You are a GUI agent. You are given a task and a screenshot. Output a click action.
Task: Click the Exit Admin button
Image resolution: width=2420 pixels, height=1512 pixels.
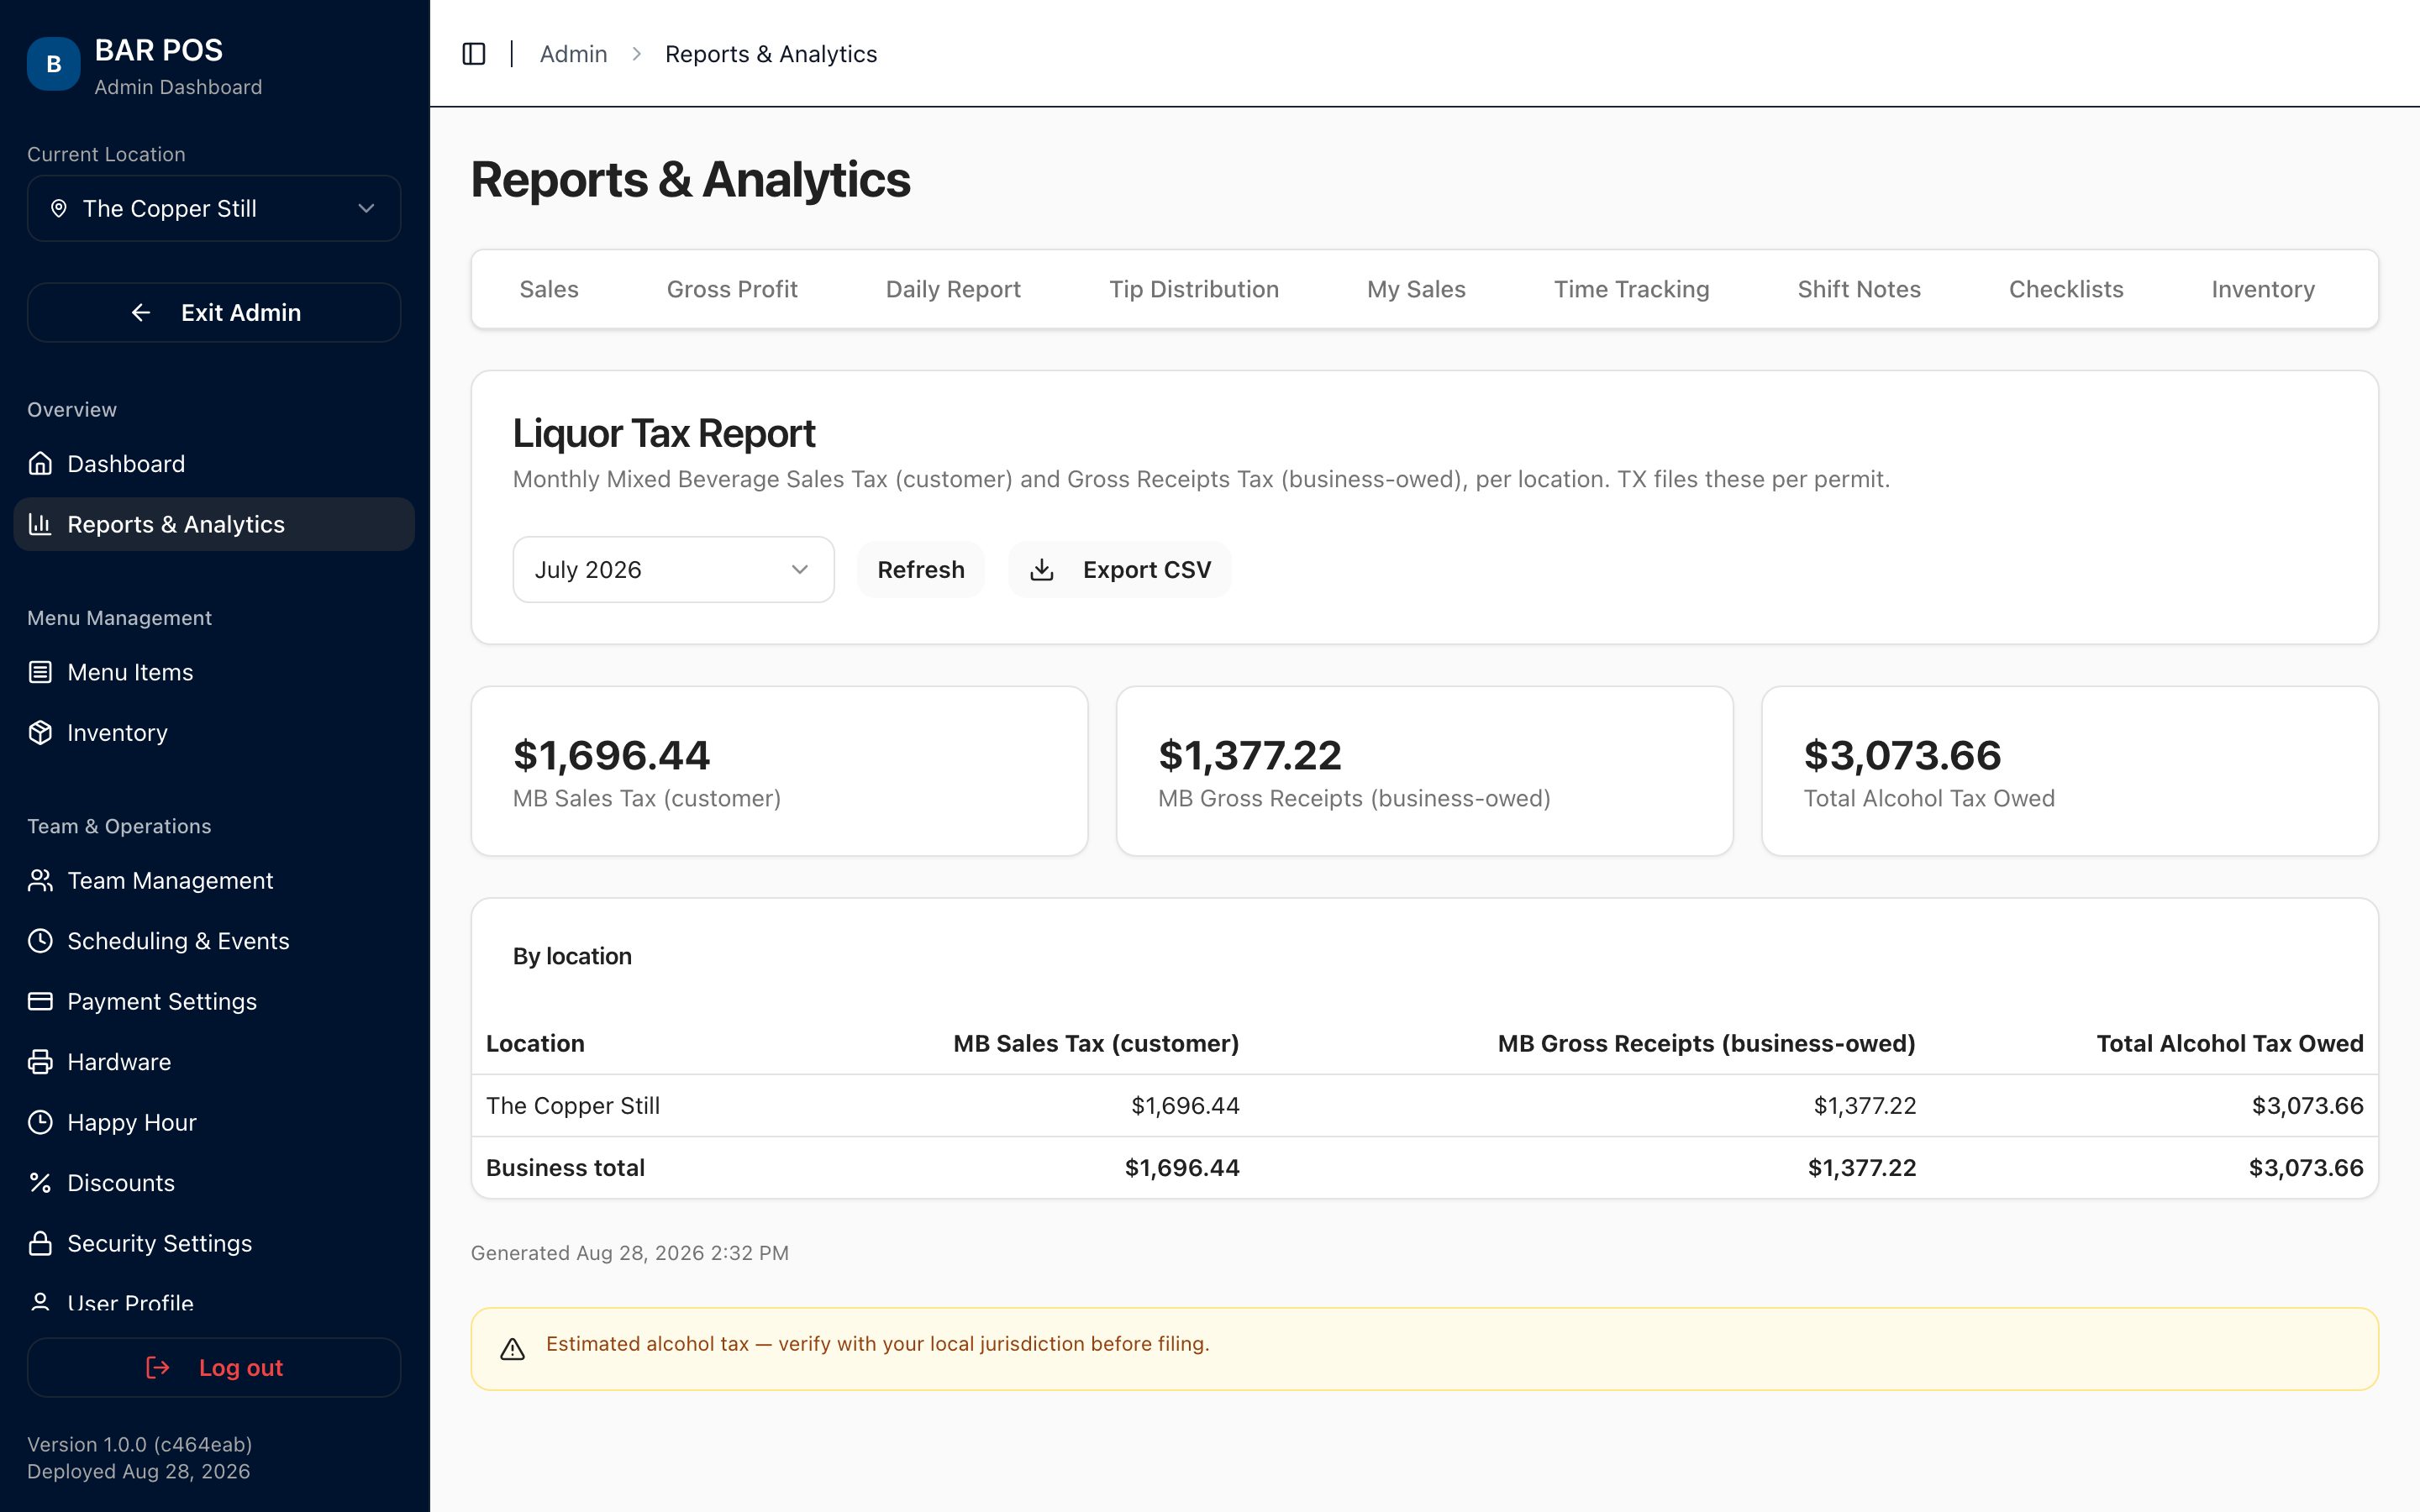214,312
